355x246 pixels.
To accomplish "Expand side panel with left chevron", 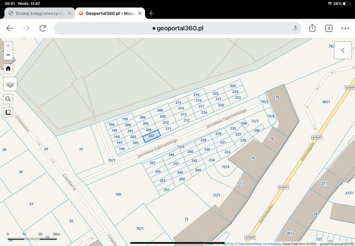I will [343, 50].
